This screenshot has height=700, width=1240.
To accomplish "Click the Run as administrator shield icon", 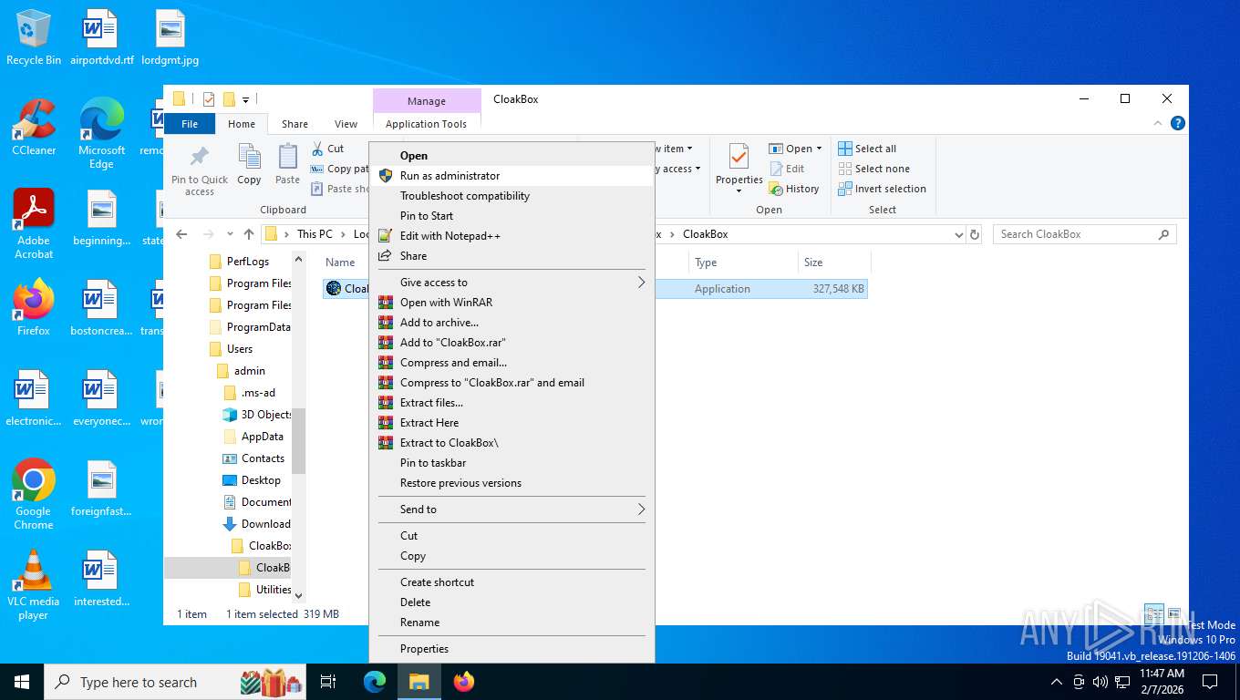I will click(386, 176).
